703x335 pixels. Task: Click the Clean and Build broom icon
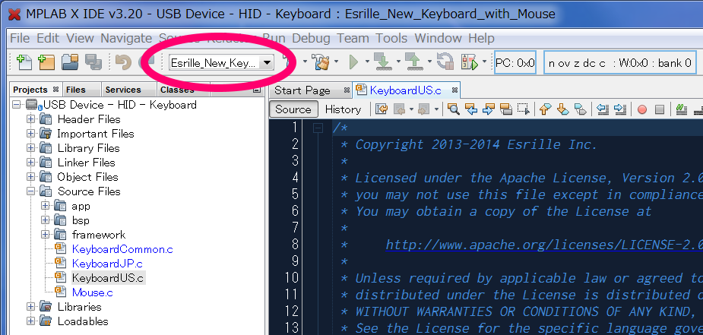coord(322,63)
